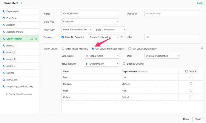Click Create New Parameter
206x123 pixels.
pyautogui.click(x=19, y=94)
